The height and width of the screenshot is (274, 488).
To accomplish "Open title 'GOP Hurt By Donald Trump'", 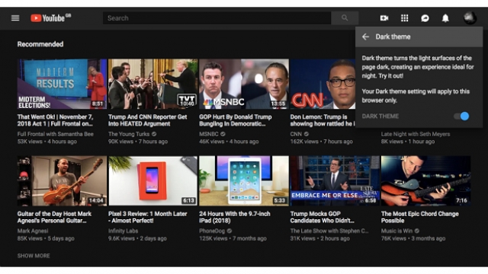I will 236,120.
